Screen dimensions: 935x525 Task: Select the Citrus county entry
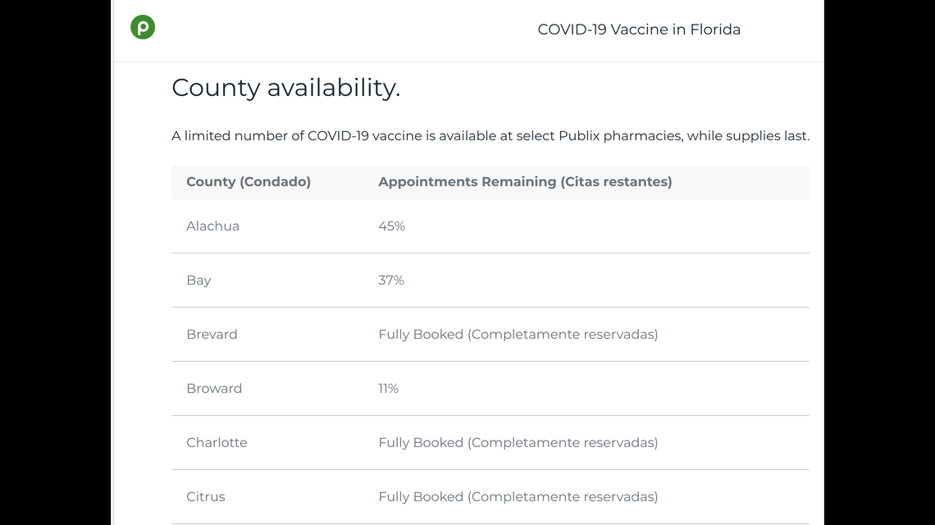click(x=206, y=496)
